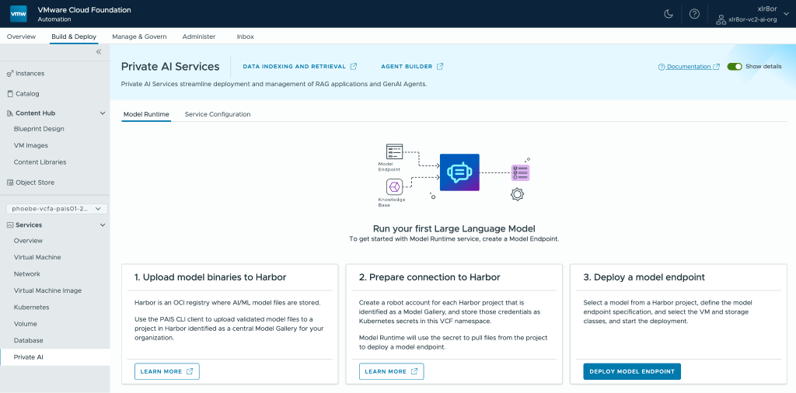Click the Instances icon in the sidebar
Image resolution: width=796 pixels, height=393 pixels.
10,74
